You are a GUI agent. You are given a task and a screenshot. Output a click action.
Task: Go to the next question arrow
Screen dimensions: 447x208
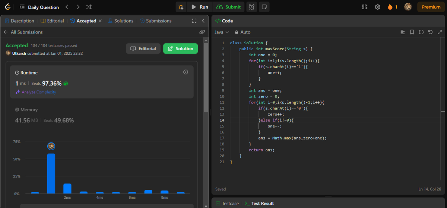pos(77,7)
